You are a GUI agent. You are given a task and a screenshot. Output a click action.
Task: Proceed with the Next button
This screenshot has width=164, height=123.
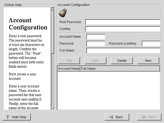(149, 117)
